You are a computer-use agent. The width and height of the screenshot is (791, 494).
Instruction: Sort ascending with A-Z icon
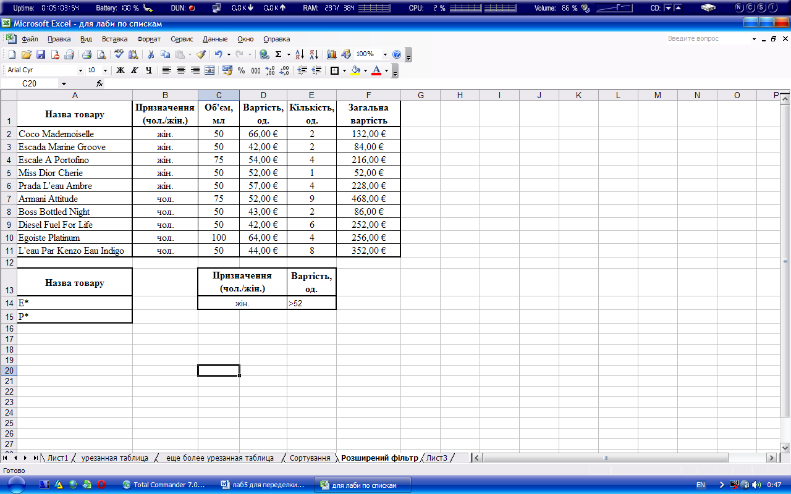[x=300, y=54]
